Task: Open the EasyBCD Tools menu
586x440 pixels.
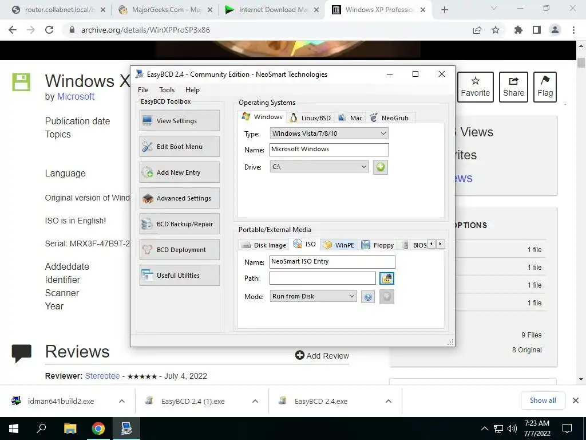Action: (167, 90)
